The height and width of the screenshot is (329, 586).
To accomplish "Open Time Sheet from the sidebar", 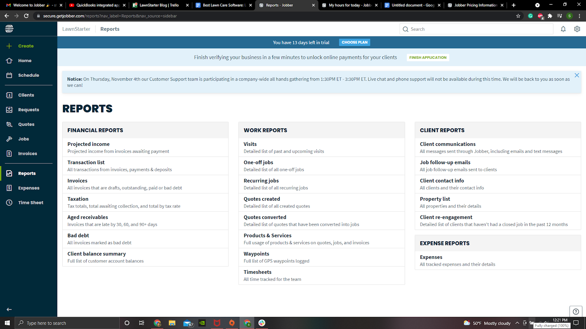I will [x=30, y=203].
